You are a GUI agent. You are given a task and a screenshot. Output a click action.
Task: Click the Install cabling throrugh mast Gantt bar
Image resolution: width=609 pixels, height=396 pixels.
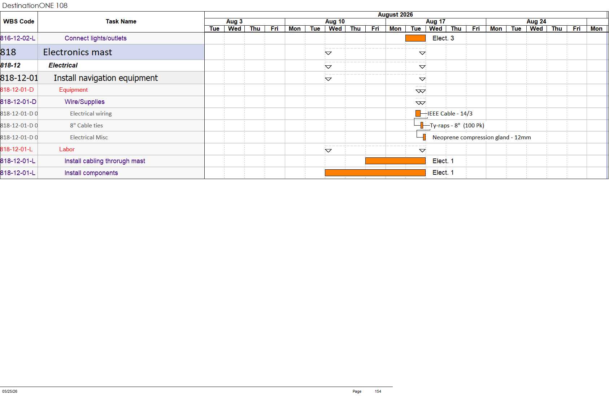[x=395, y=161]
